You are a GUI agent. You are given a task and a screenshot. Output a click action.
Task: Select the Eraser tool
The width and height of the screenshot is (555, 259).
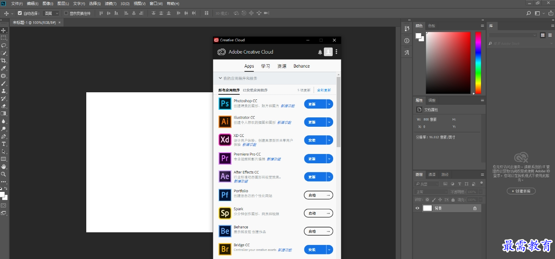(x=3, y=106)
